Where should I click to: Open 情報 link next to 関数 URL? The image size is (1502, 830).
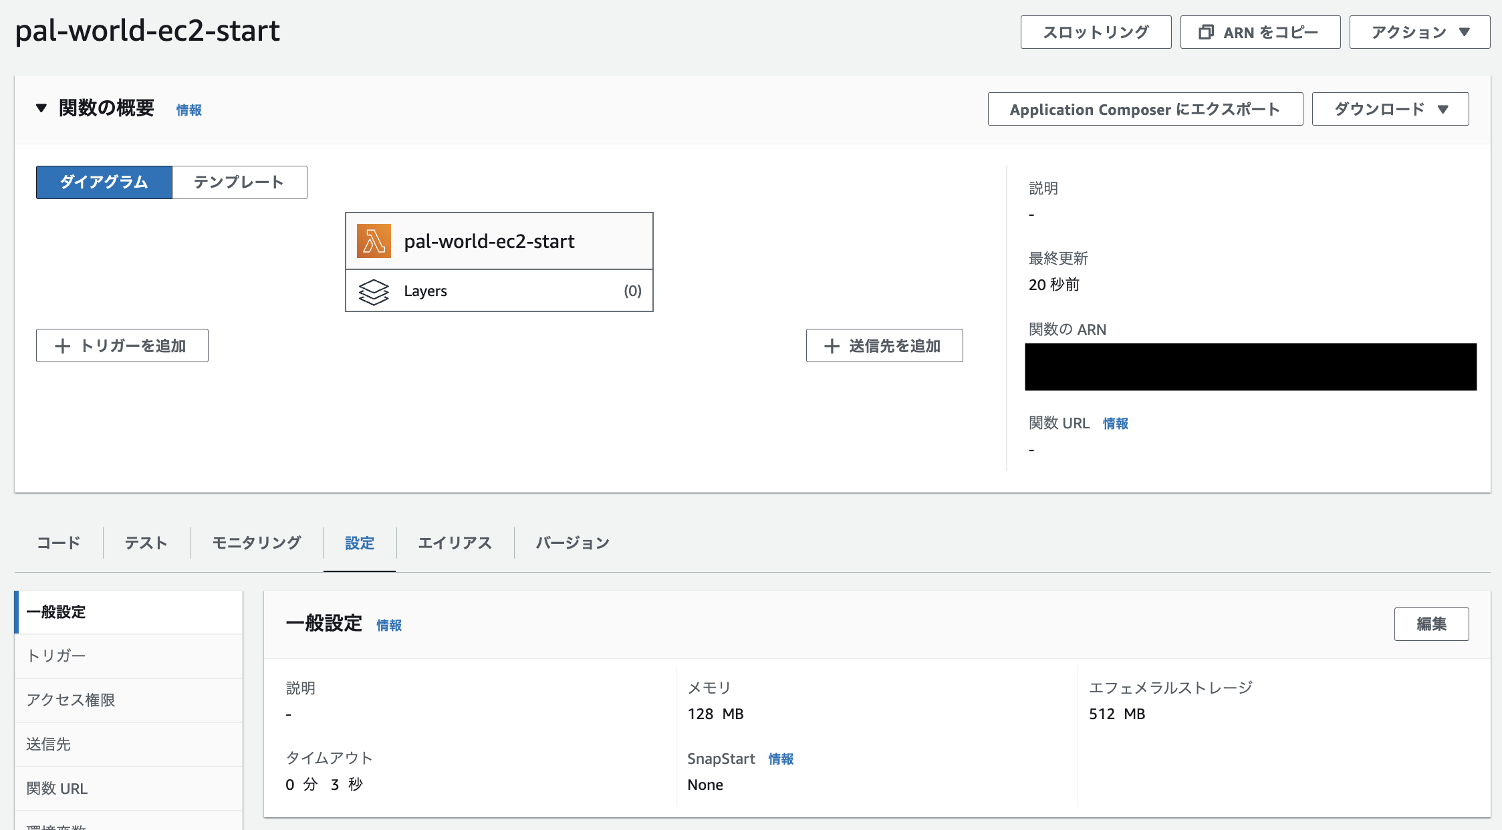(x=1115, y=424)
